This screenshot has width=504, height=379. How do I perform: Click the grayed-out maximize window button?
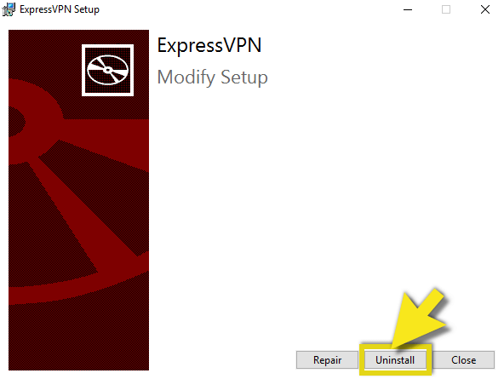click(x=446, y=9)
